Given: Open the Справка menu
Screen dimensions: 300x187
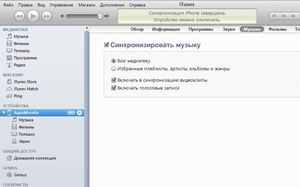Looking at the screenshot, I should (x=137, y=5).
